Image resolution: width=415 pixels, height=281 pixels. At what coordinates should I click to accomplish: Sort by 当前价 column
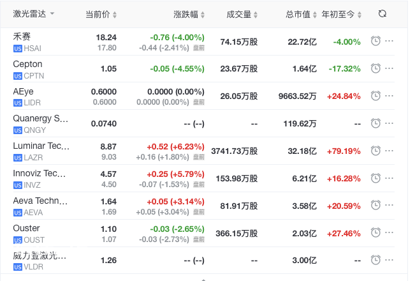101,14
